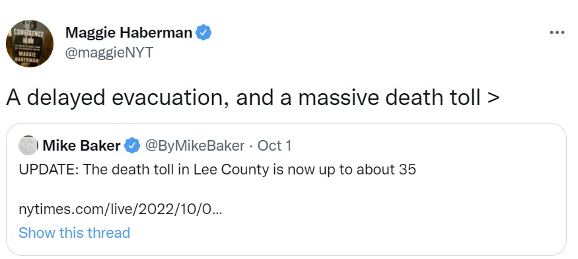Image resolution: width=578 pixels, height=259 pixels.
Task: Click the three-dot more options icon
Action: pyautogui.click(x=557, y=33)
